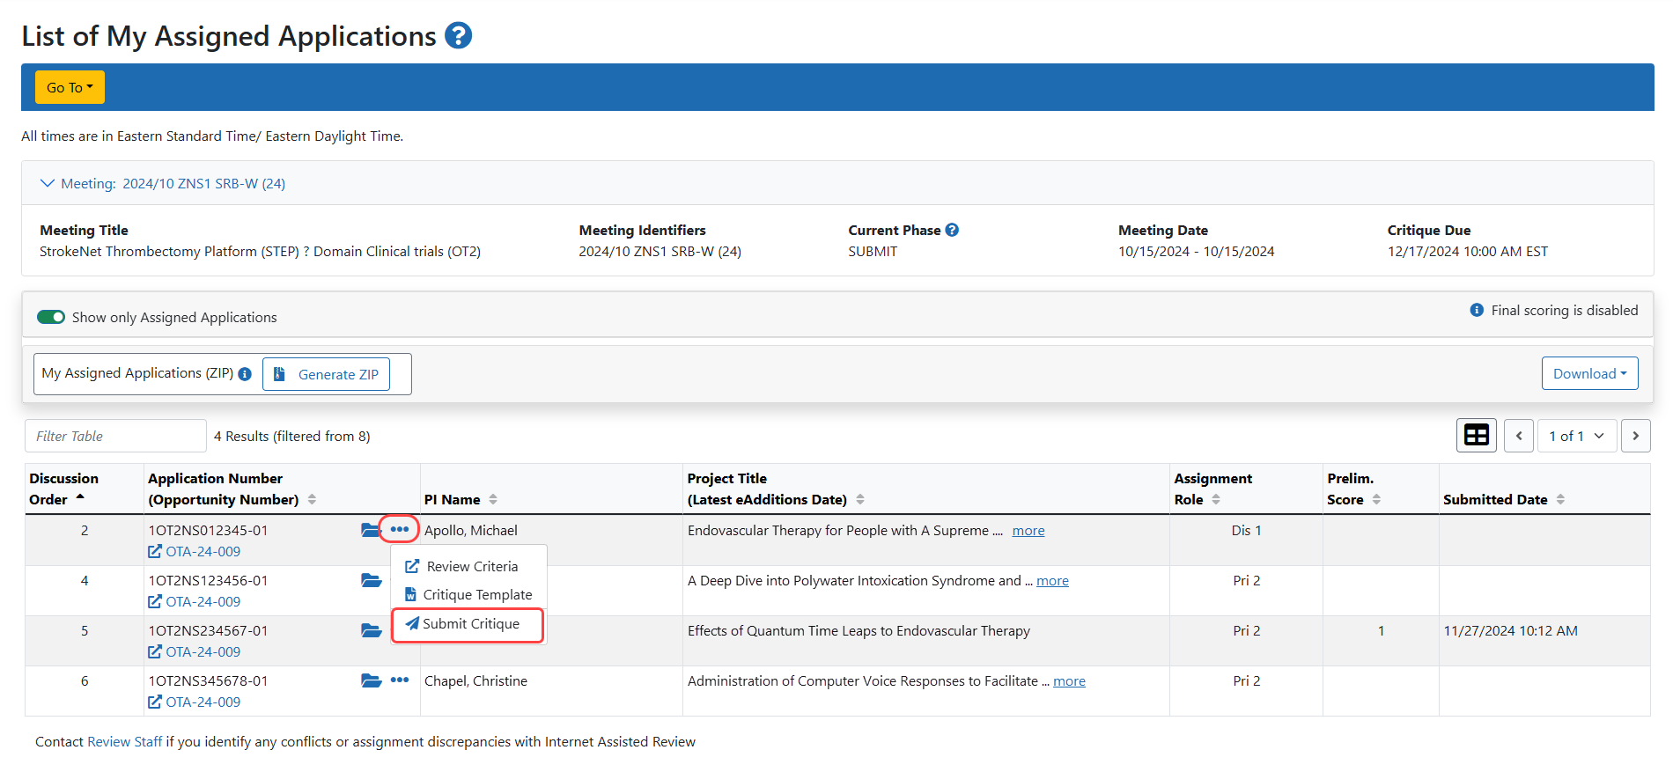Click more link for Polywater Intoxication title

[x=1052, y=581]
